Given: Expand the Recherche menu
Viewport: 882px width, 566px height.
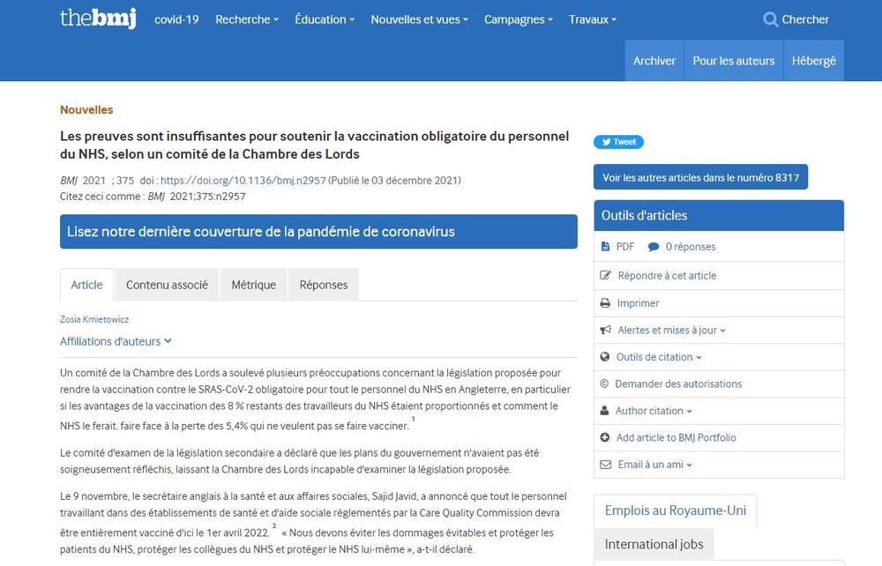Looking at the screenshot, I should [x=247, y=19].
